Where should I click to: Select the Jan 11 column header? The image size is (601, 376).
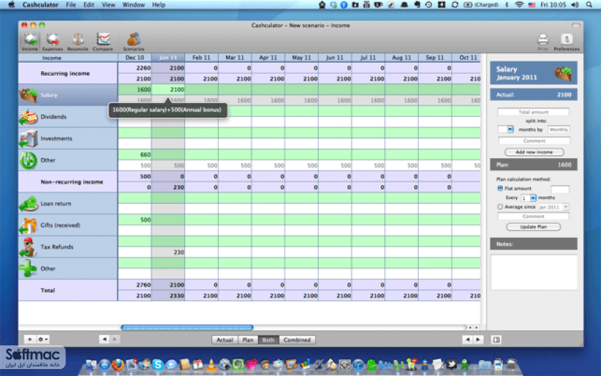coord(168,58)
